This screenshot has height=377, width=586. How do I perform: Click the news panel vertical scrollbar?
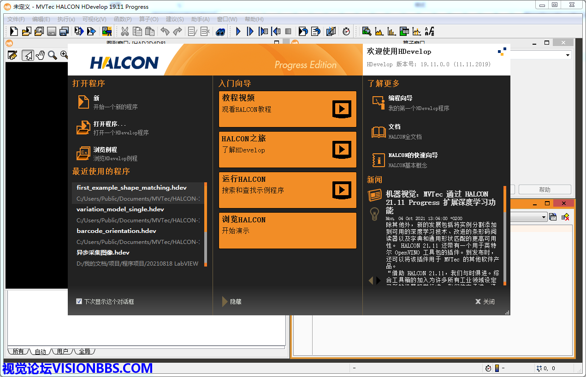pyautogui.click(x=505, y=235)
